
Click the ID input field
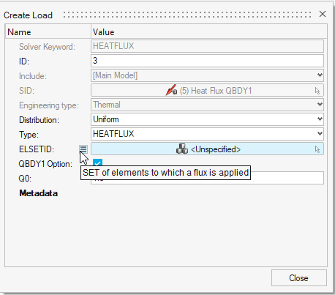click(x=207, y=61)
